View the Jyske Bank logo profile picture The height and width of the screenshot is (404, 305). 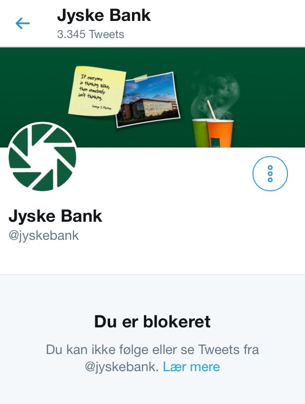coord(42,157)
